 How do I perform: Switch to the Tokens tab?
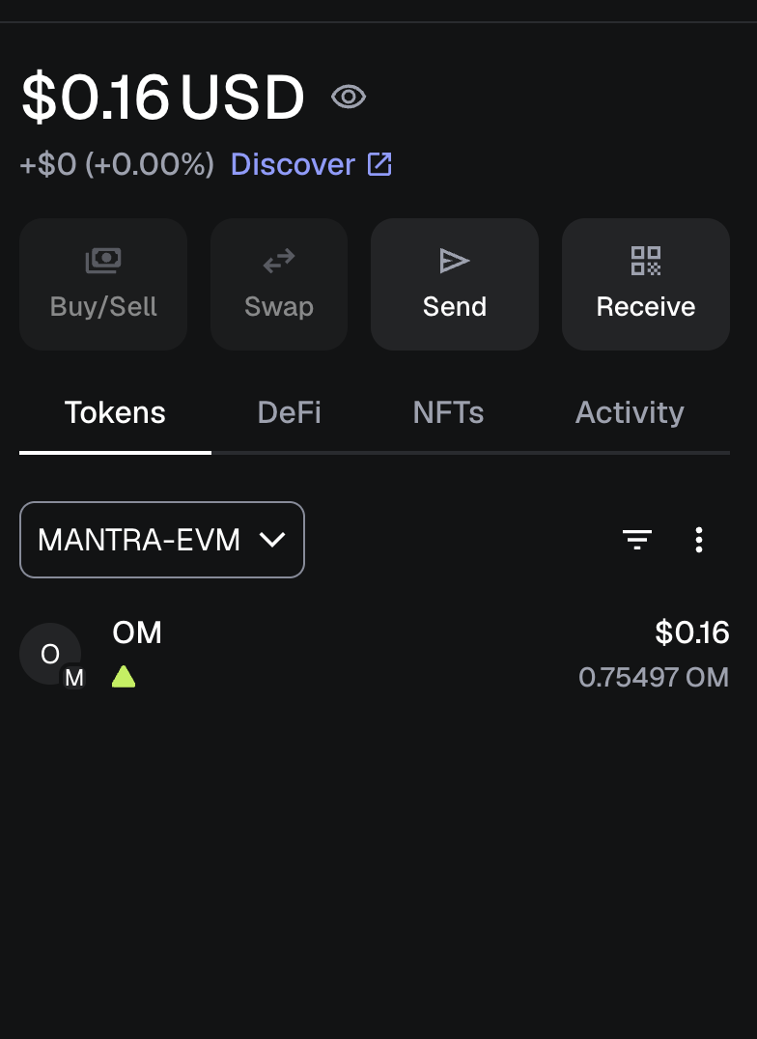(115, 413)
